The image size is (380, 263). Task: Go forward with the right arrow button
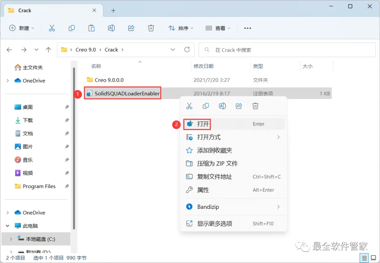pos(24,50)
